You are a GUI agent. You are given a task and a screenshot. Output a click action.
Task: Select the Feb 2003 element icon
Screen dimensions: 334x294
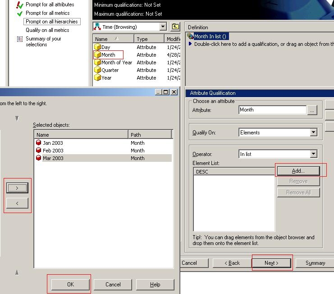(38, 151)
